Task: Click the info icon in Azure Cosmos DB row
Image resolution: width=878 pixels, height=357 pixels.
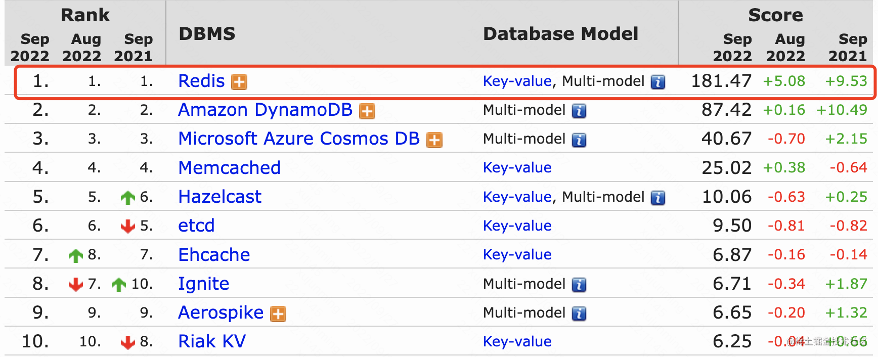Action: (x=579, y=140)
